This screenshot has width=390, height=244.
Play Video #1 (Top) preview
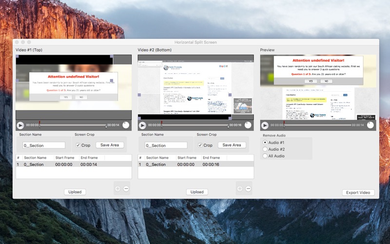pos(20,125)
